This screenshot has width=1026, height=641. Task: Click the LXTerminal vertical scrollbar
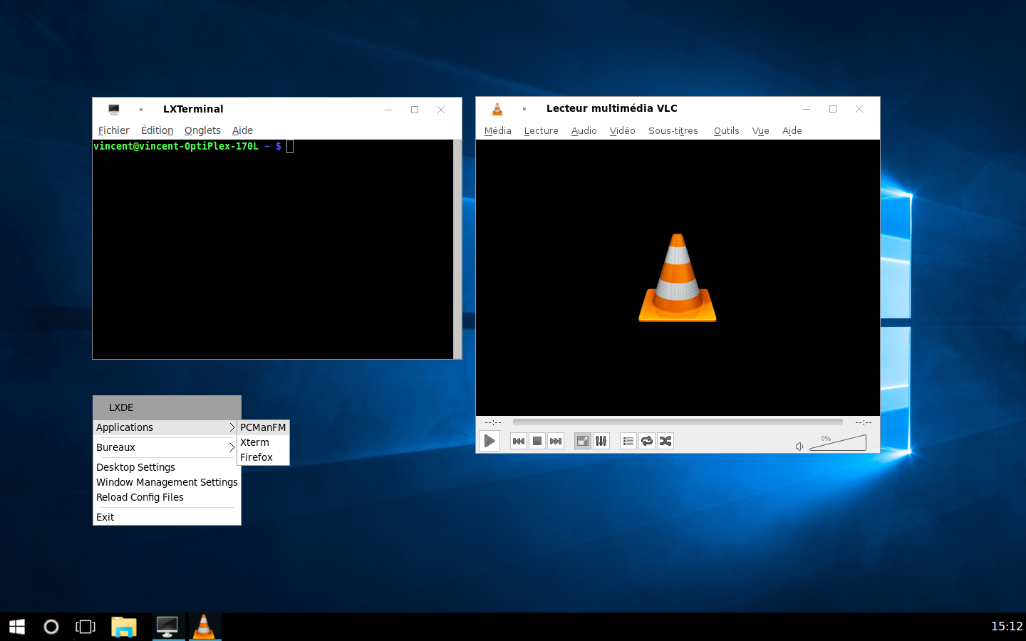(x=457, y=249)
